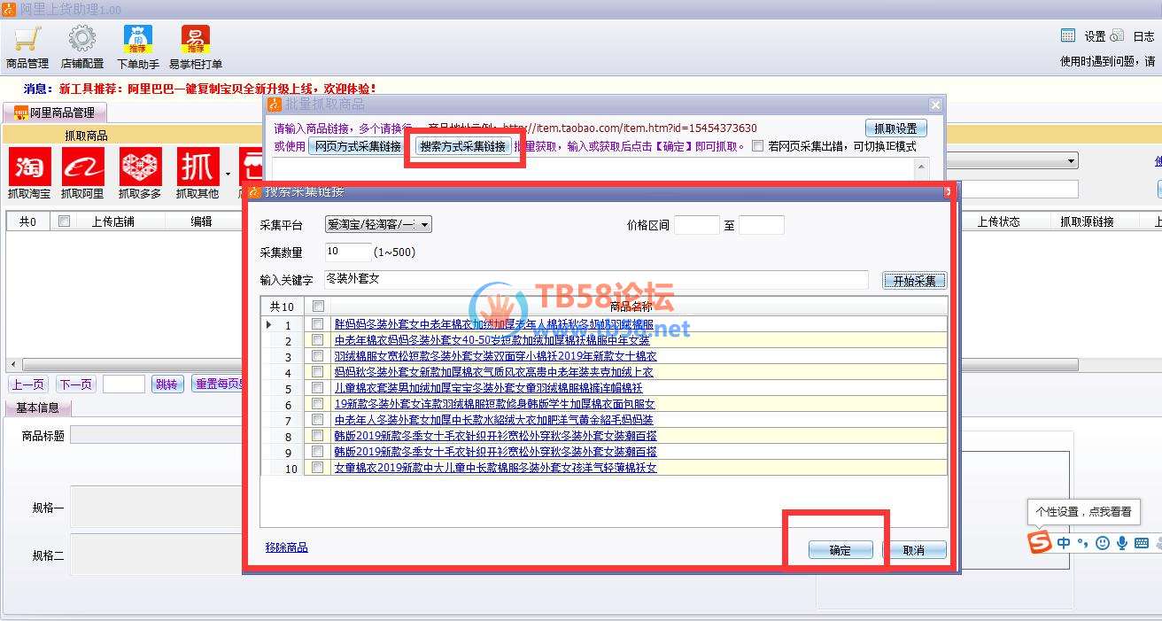Launch 下单助手 tool icon
This screenshot has width=1162, height=621.
pos(138,40)
